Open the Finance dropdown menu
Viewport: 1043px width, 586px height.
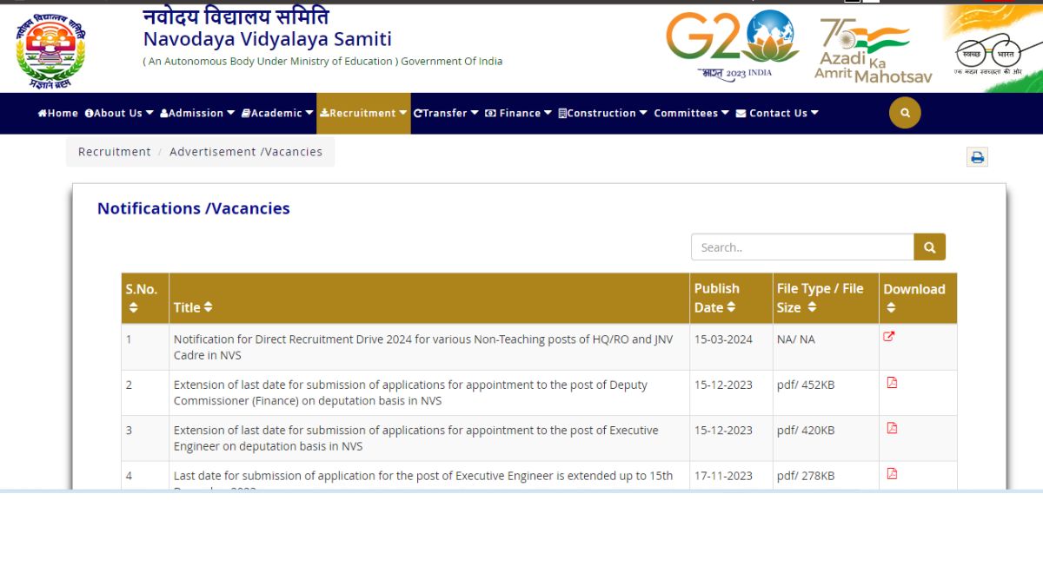coord(518,113)
